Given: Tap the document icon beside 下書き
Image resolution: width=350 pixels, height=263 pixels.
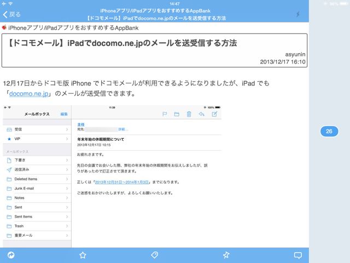Looking at the screenshot, I should (x=9, y=160).
